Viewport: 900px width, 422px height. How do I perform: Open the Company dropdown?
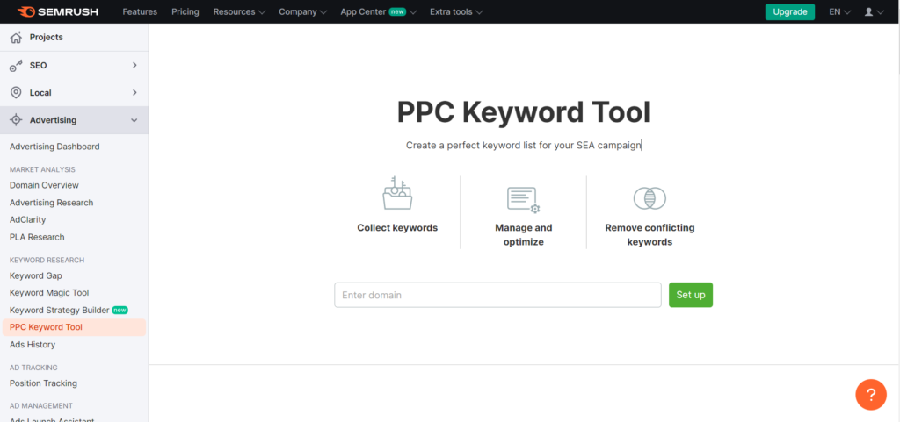point(302,11)
